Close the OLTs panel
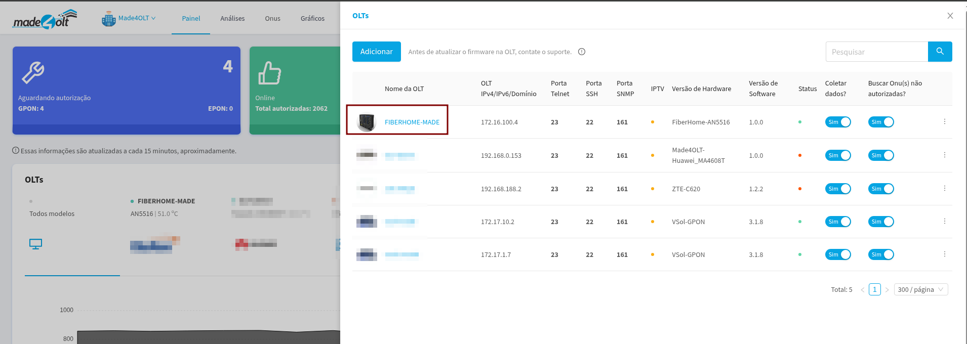 [950, 16]
